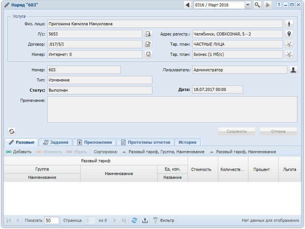
Task: Click Убрать in the grid toolbar
Action: pos(77,152)
